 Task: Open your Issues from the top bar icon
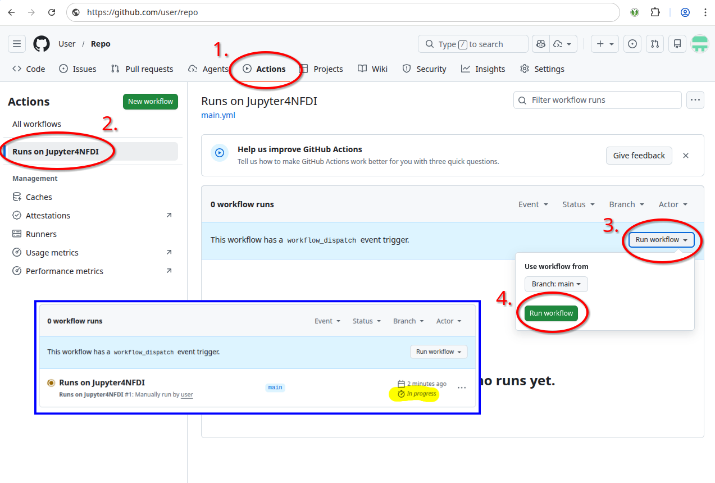click(x=632, y=43)
